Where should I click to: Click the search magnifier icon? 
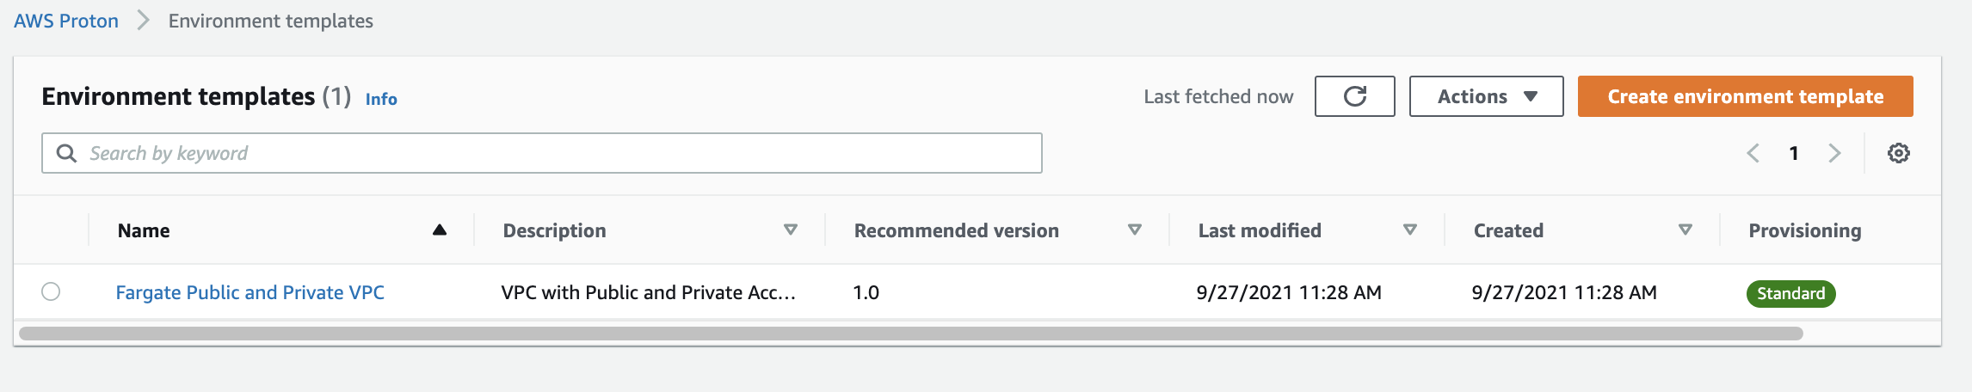coord(66,153)
